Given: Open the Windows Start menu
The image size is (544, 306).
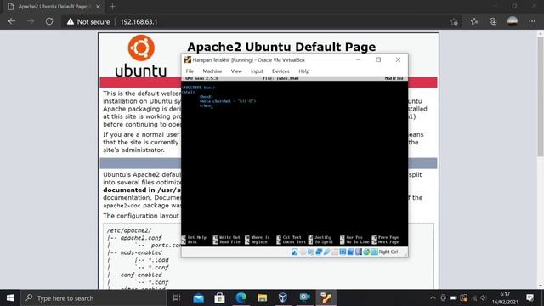Looking at the screenshot, I should [x=10, y=298].
